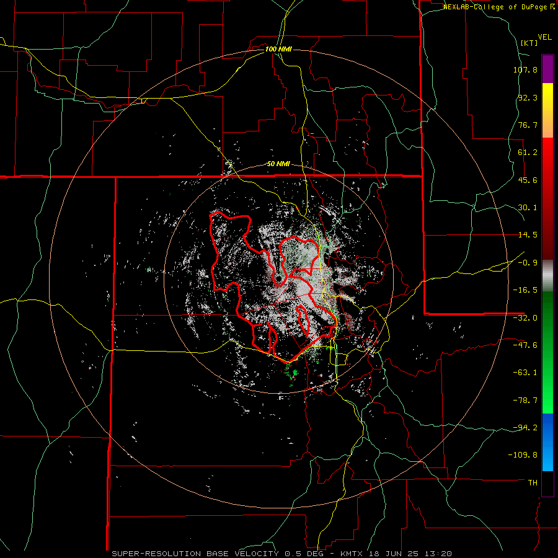Click the 45.6 velocity scale value
The width and height of the screenshot is (558, 558).
(528, 180)
